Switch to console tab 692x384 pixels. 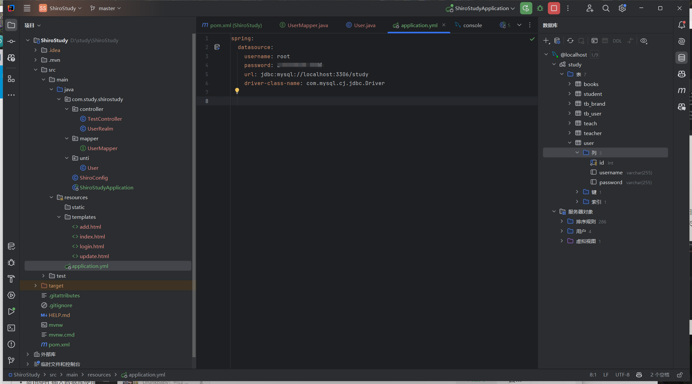tap(469, 25)
